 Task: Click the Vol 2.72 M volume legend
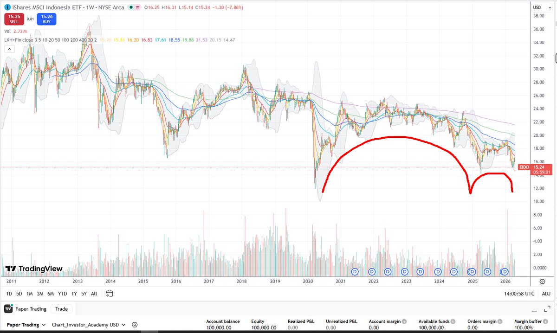click(15, 31)
